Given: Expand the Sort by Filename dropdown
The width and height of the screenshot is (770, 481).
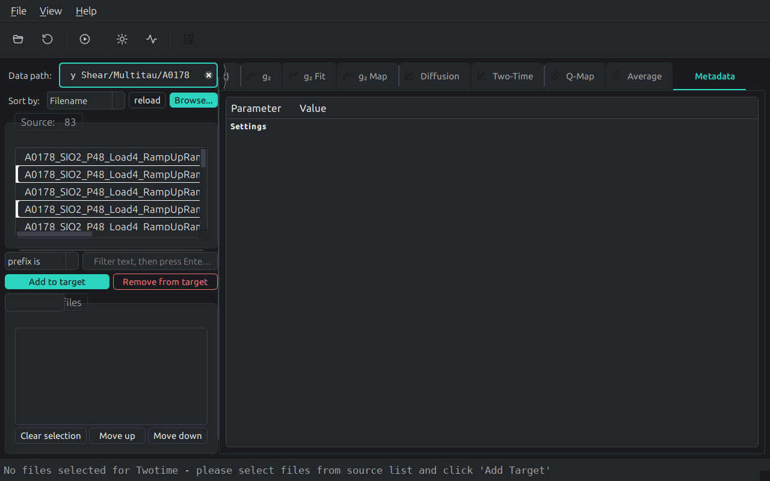Looking at the screenshot, I should (x=86, y=100).
